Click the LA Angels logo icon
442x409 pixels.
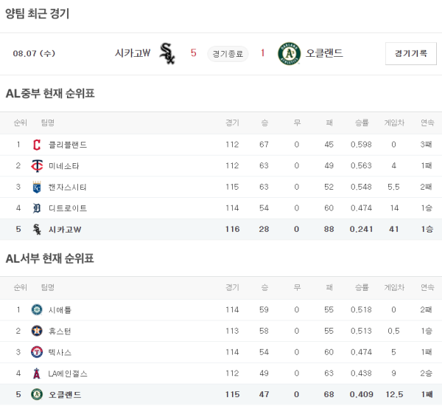(x=37, y=374)
